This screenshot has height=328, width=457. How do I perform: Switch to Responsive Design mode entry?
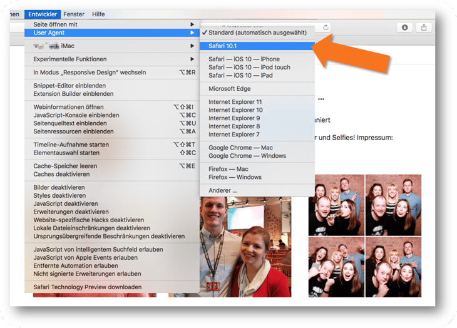point(112,73)
